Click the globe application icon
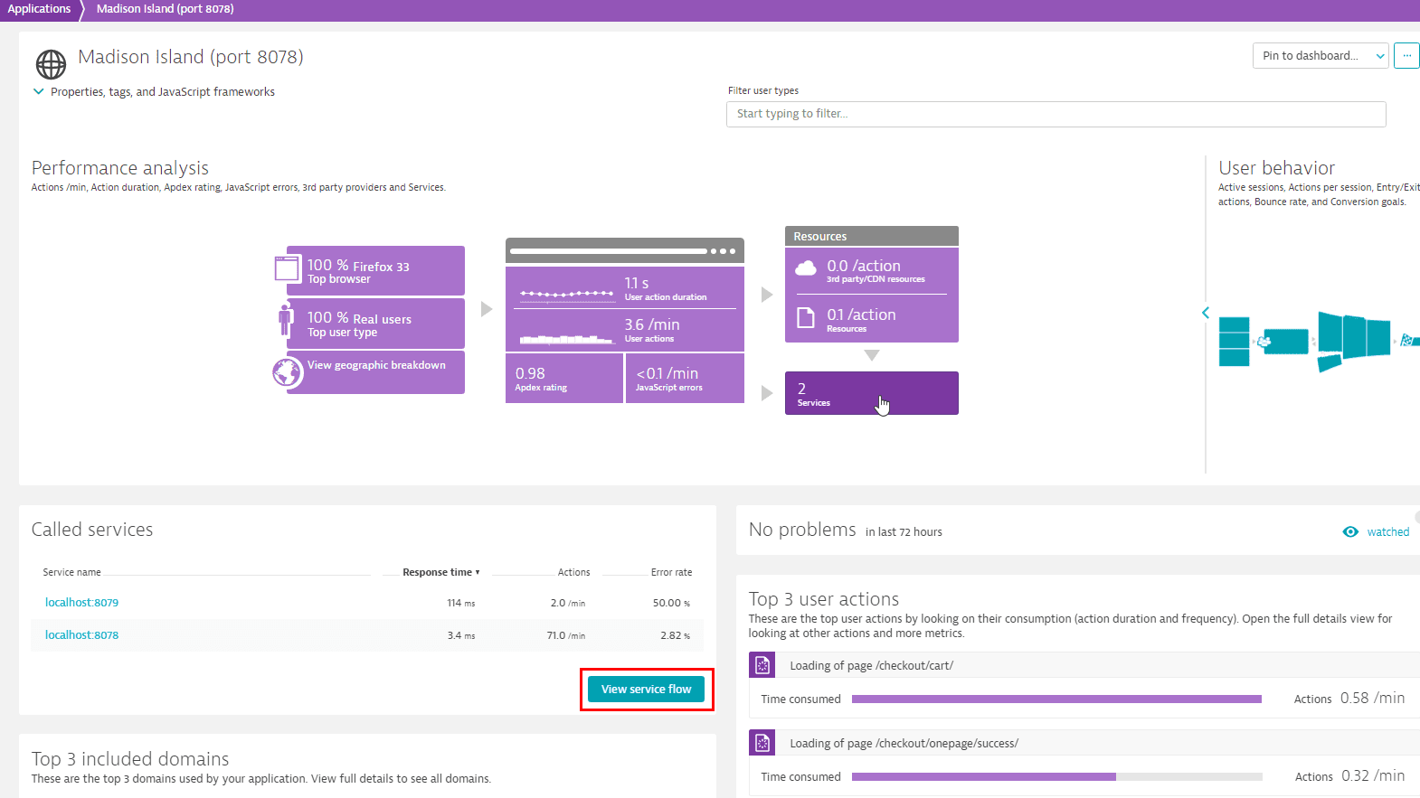Image resolution: width=1420 pixels, height=798 pixels. pyautogui.click(x=51, y=64)
